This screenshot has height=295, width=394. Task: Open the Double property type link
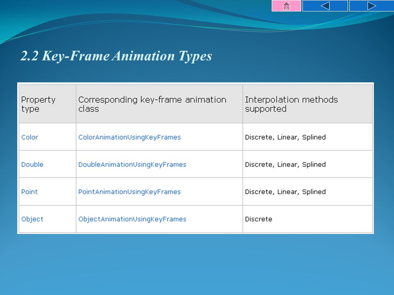point(32,165)
